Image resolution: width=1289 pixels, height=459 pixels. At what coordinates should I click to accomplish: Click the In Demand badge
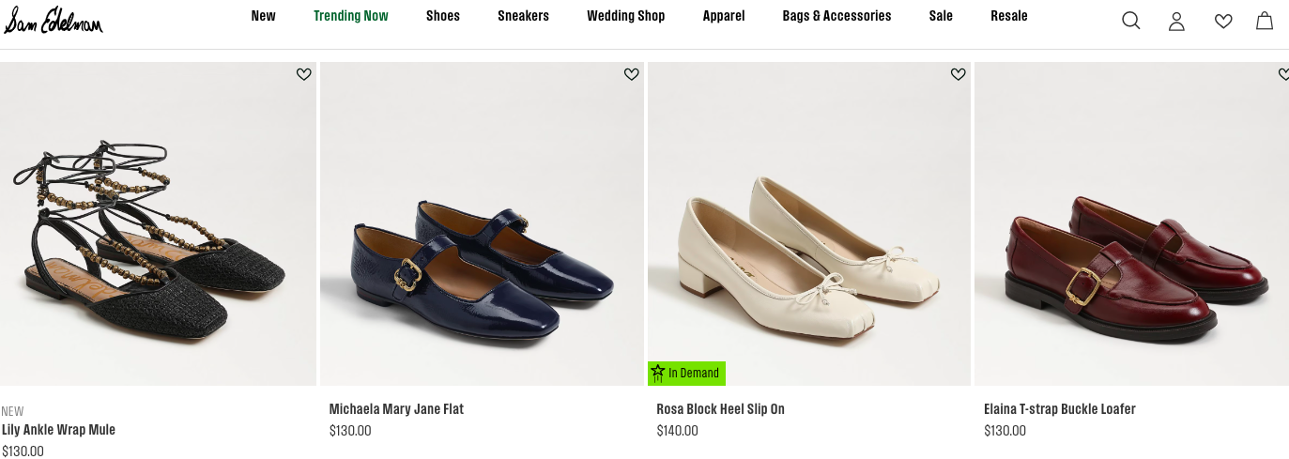pyautogui.click(x=686, y=374)
